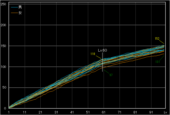Click x-axis label 11

click(x=25, y=112)
